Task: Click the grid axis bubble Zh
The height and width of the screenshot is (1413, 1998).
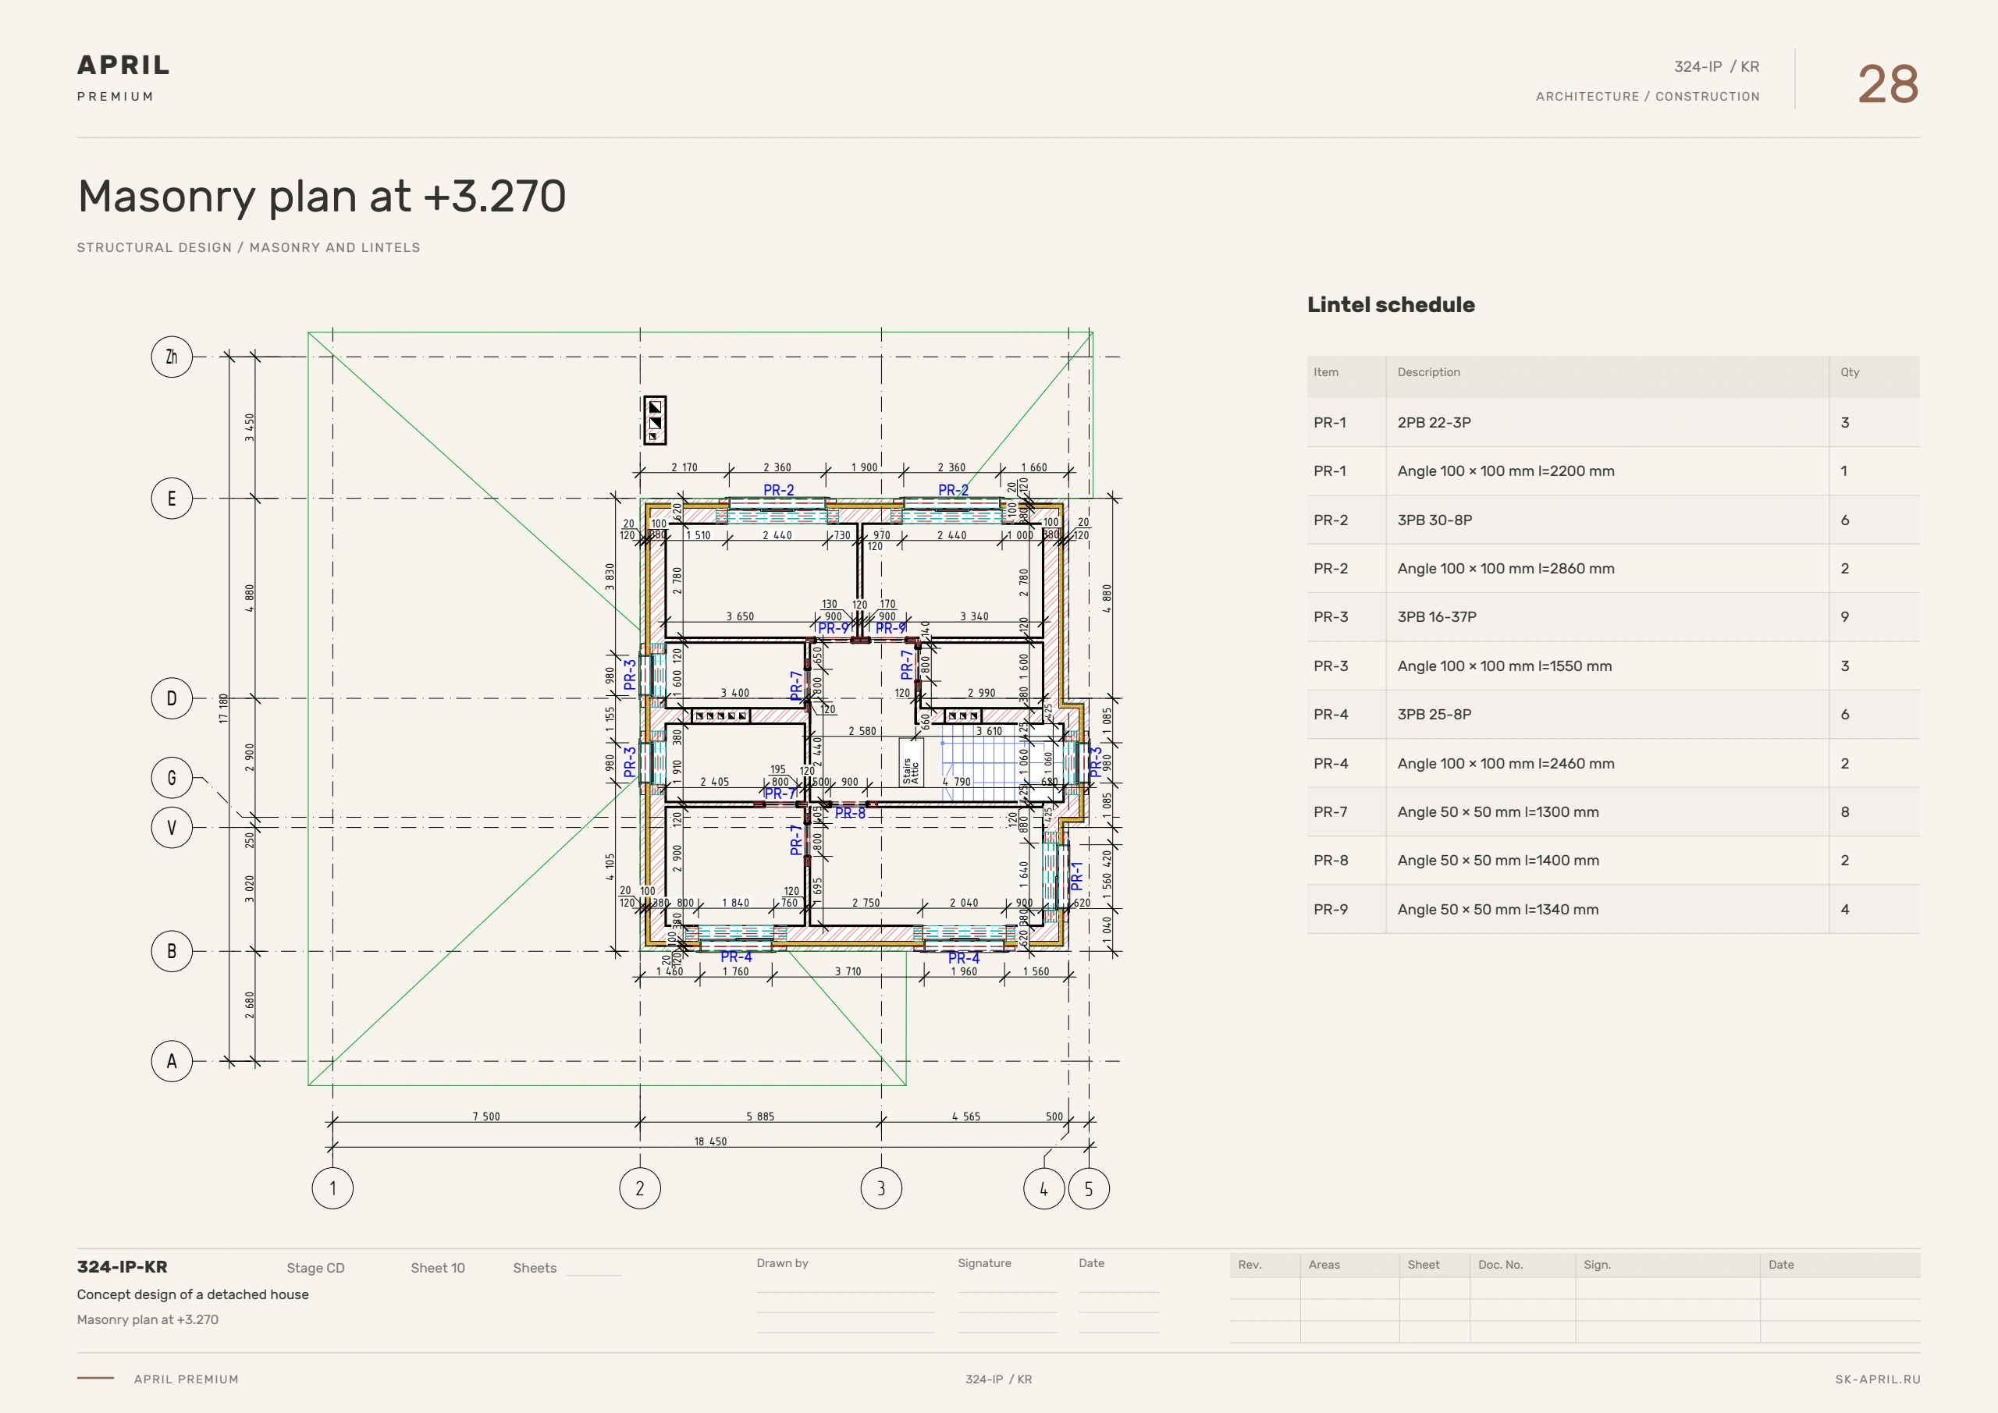Action: pyautogui.click(x=172, y=357)
